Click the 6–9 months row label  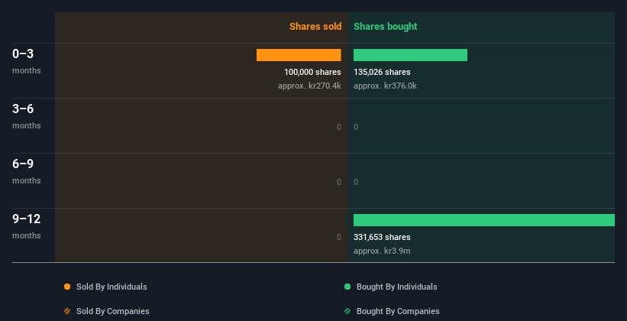pyautogui.click(x=27, y=171)
